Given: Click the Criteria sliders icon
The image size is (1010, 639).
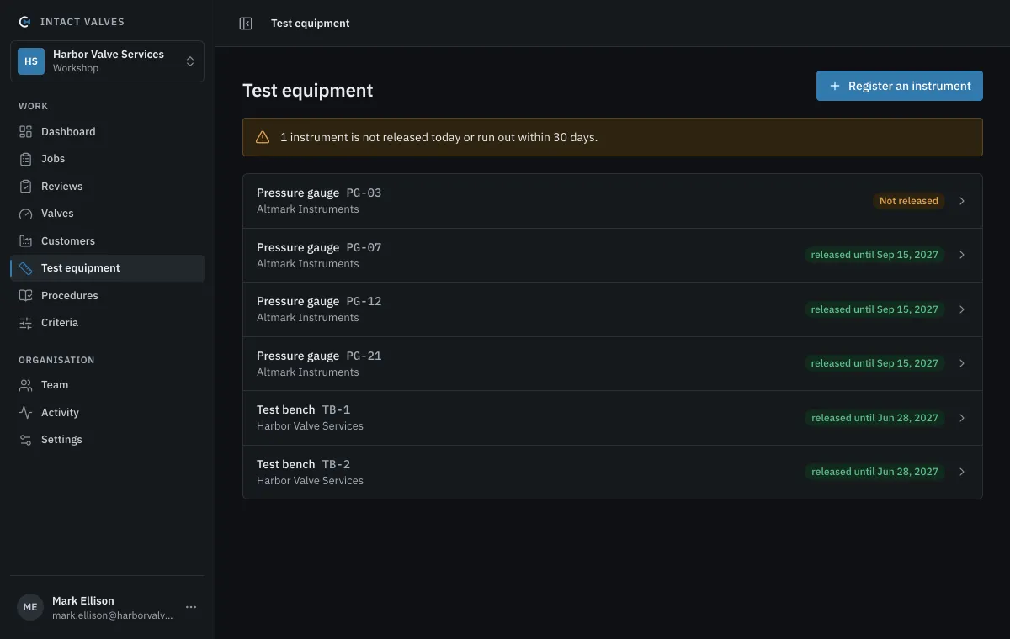Looking at the screenshot, I should tap(25, 323).
